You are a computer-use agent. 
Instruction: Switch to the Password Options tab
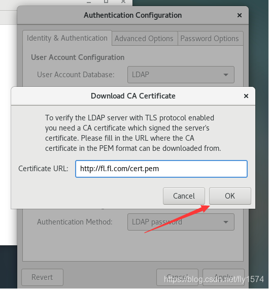coord(210,39)
